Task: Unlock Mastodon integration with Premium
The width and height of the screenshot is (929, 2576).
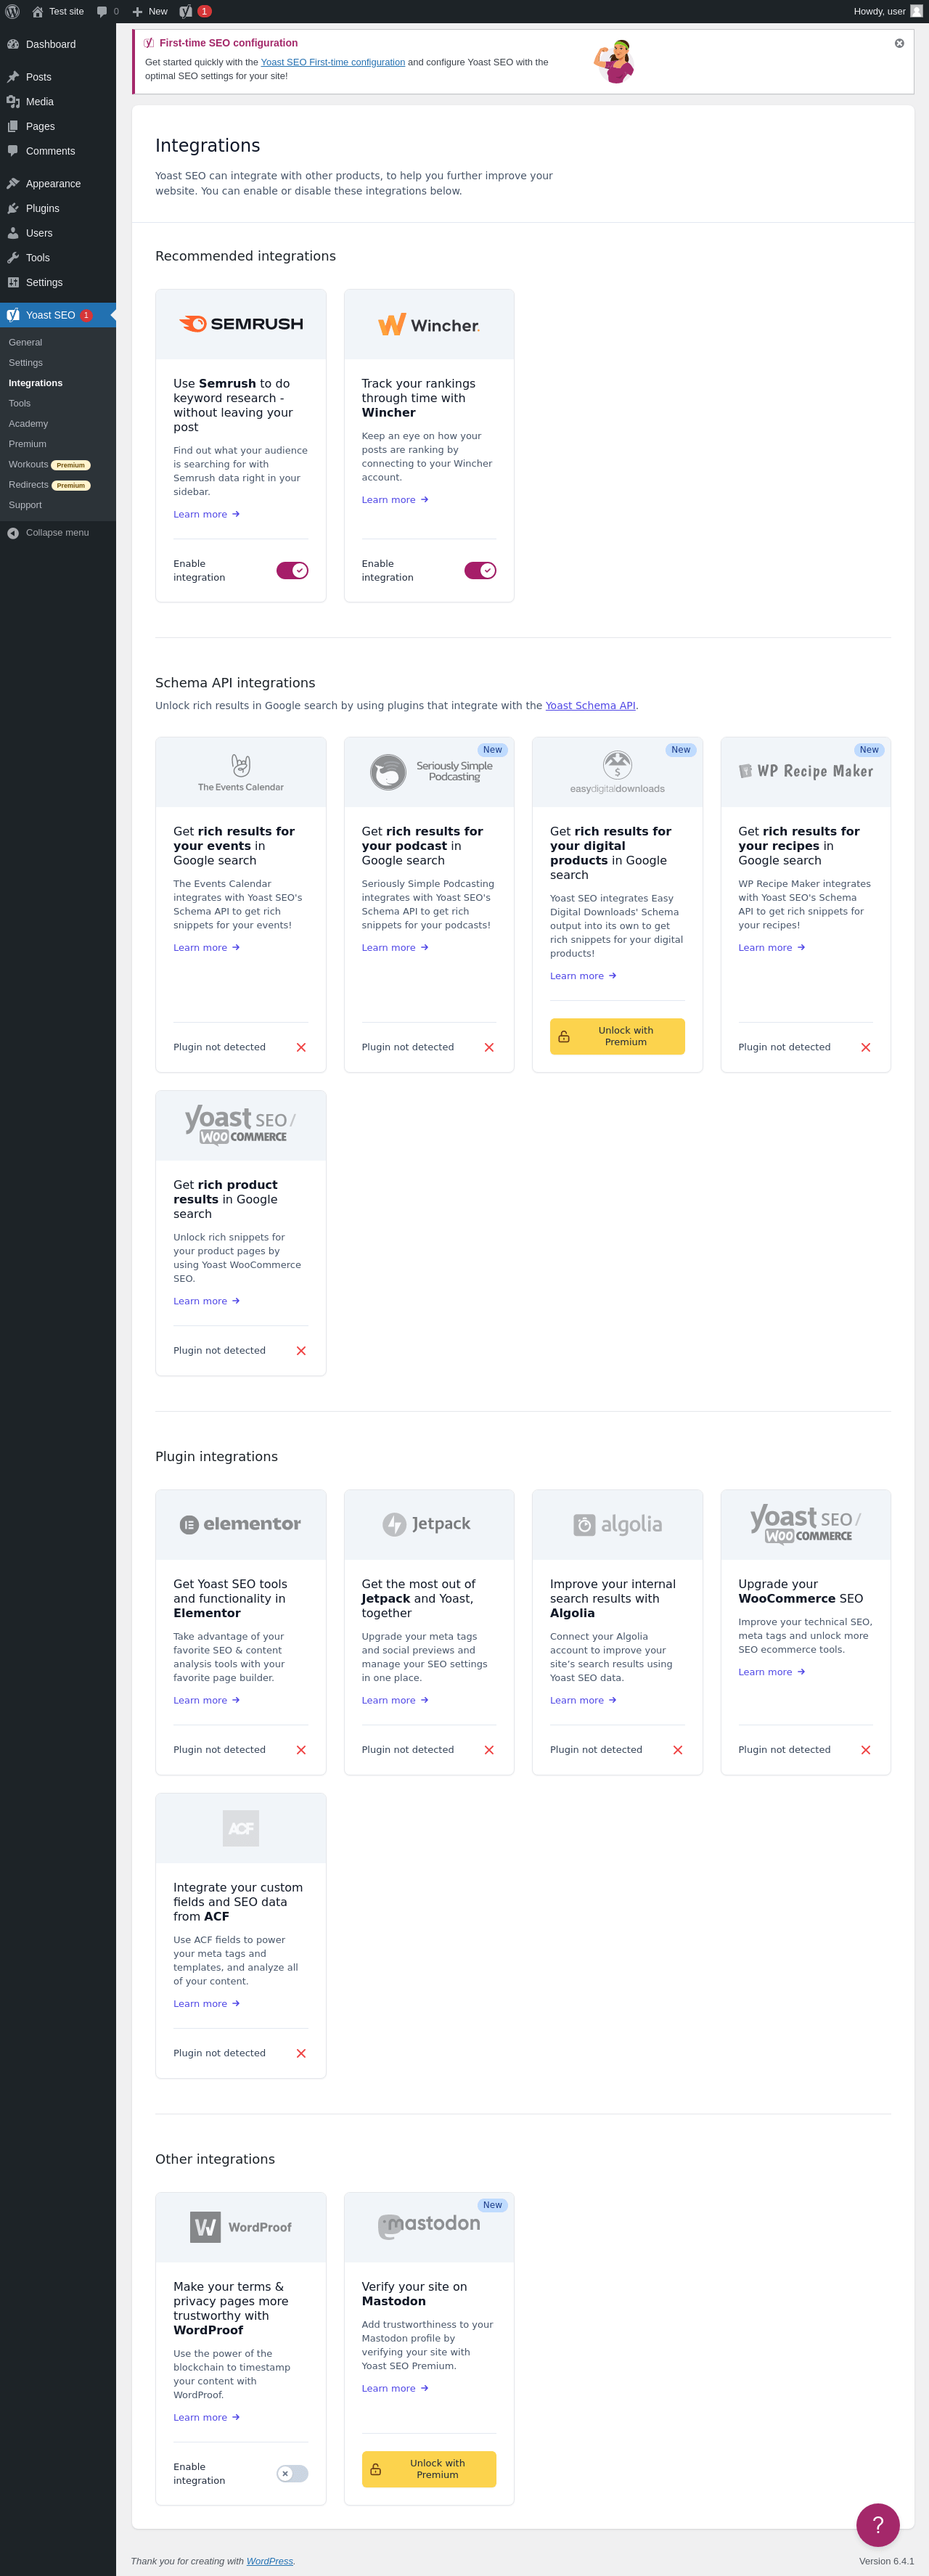Action: point(429,2469)
